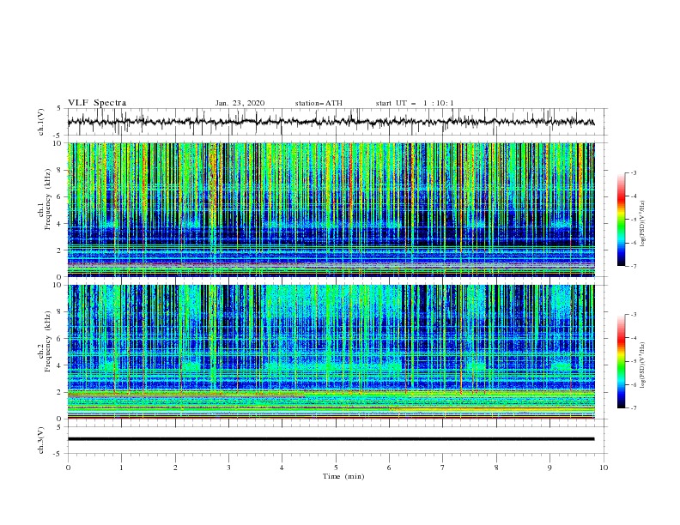The height and width of the screenshot is (525, 680).
Task: Click the "VLF Spectra" title text
Action: [97, 103]
